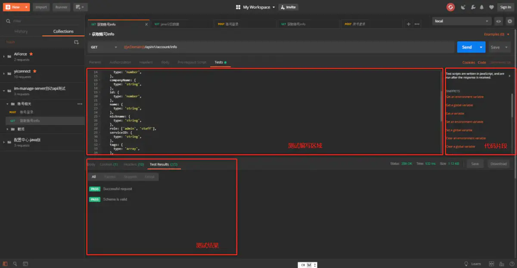Screen dimensions: 517x268
Task: Open the GET method dropdown
Action: point(104,47)
